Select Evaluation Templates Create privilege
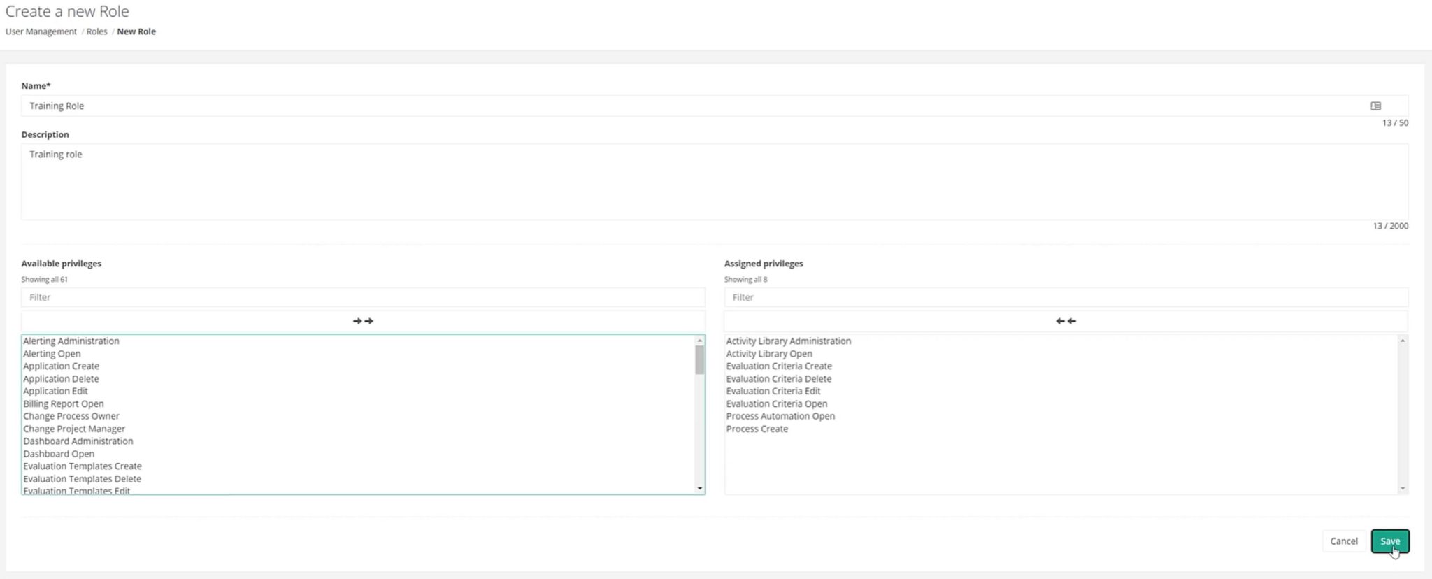1432x579 pixels. [x=83, y=466]
